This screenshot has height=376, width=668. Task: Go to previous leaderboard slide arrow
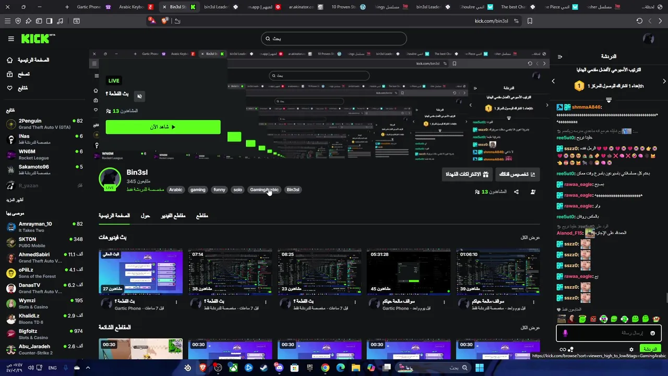coord(553,81)
